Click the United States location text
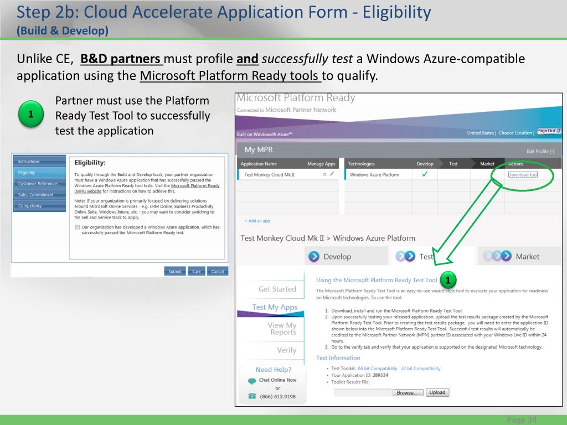Viewport: 567px width, 425px height. (480, 133)
